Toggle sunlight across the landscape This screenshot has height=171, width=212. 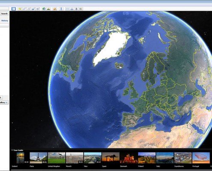pyautogui.click(x=48, y=9)
